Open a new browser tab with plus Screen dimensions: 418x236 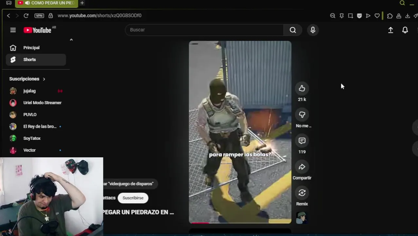coord(82,3)
